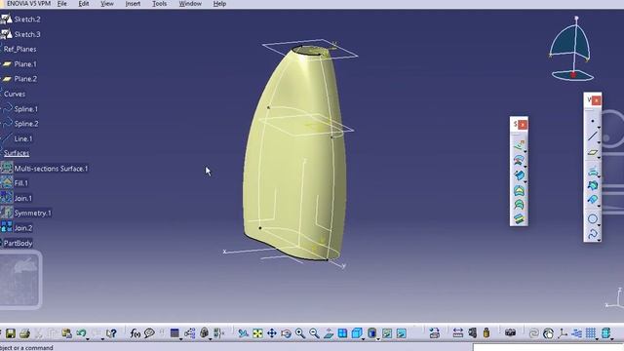Click Create Multi-View icon

pyautogui.click(x=342, y=333)
